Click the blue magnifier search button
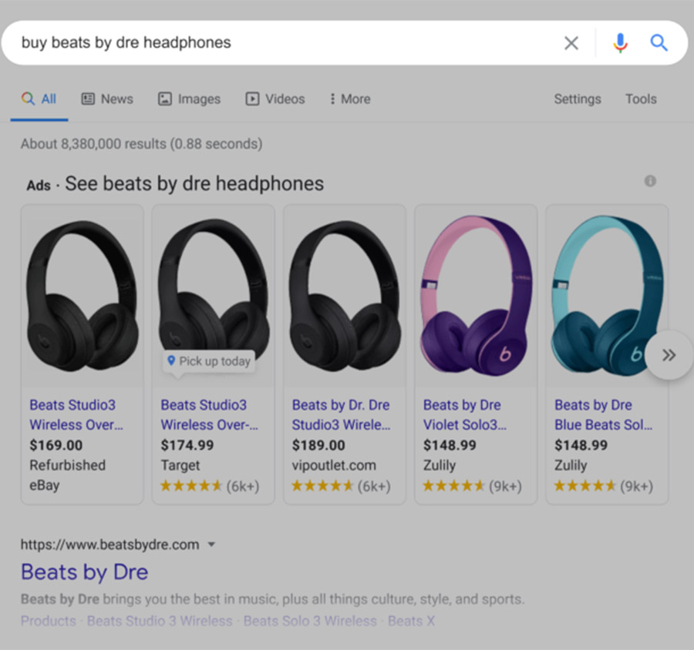 click(x=659, y=43)
